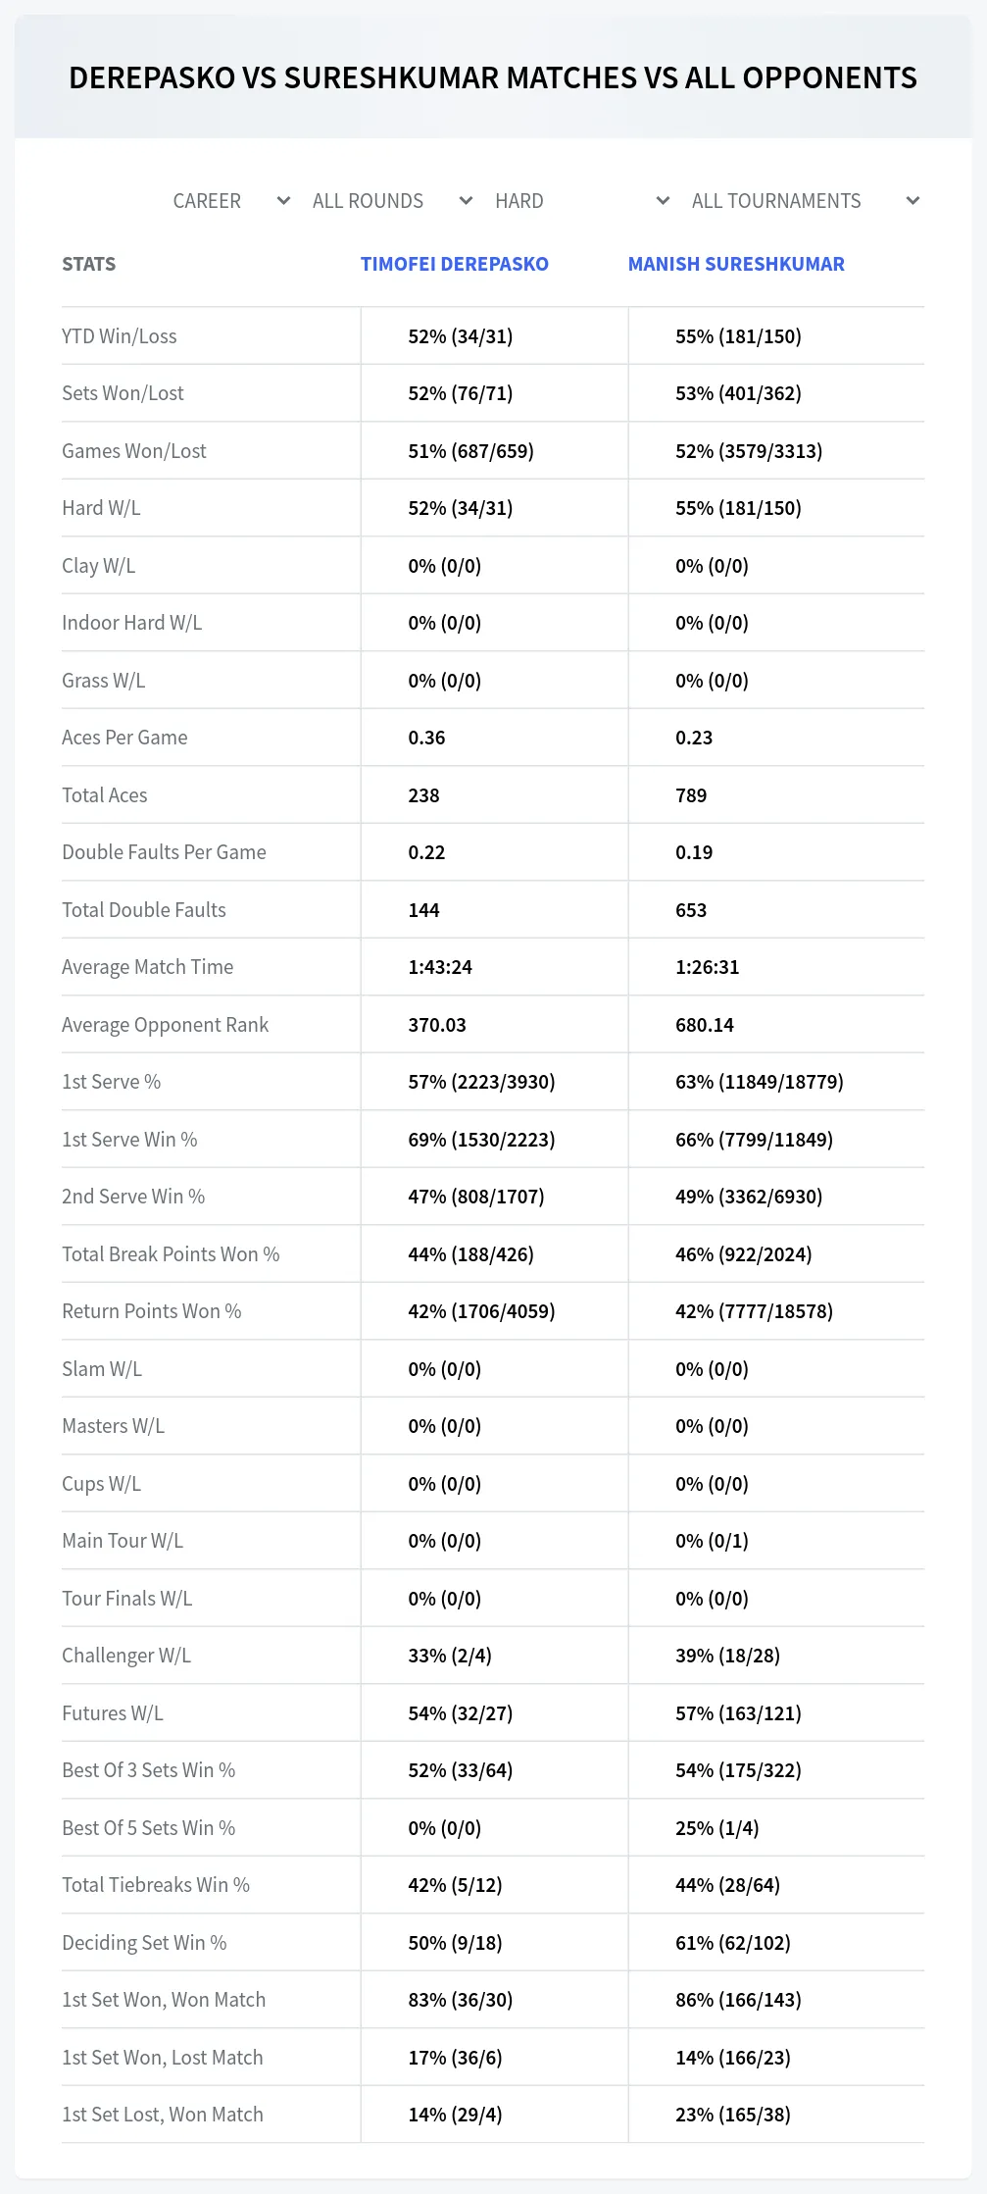The height and width of the screenshot is (2194, 987).
Task: Expand the ALL ROUNDS dropdown
Action: [392, 201]
